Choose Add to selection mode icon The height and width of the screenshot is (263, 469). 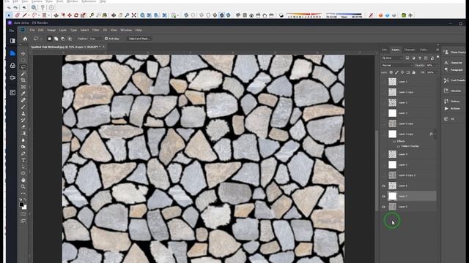[x=56, y=39]
